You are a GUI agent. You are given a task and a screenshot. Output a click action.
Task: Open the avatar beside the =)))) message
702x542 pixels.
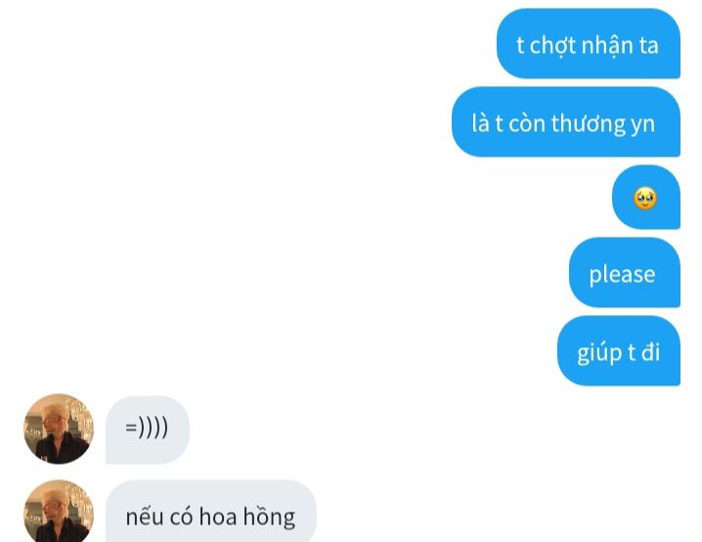(x=59, y=429)
